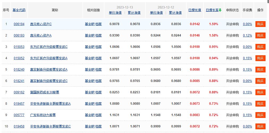Open 基金吧 link for 东方红医疗升级股票发起C

coord(90,47)
